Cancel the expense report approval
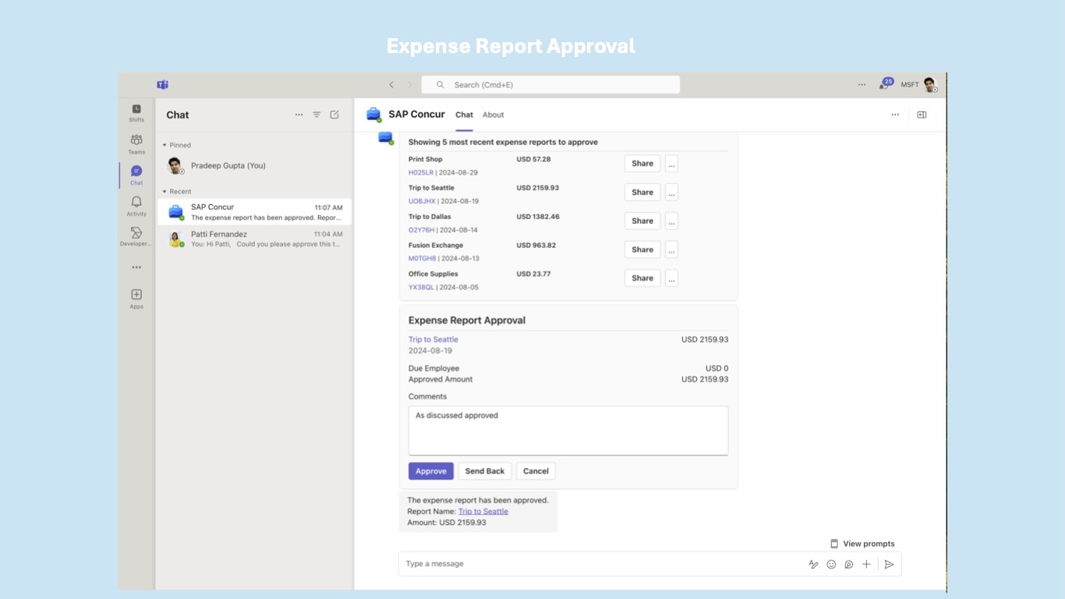The height and width of the screenshot is (599, 1065). [x=536, y=471]
